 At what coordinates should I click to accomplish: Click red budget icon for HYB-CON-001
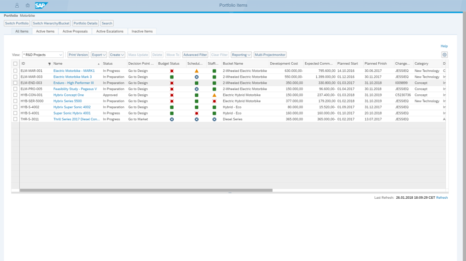click(x=172, y=95)
